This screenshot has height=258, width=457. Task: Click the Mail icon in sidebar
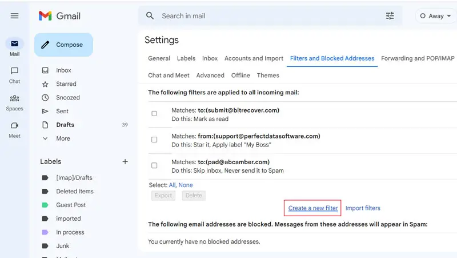point(14,44)
